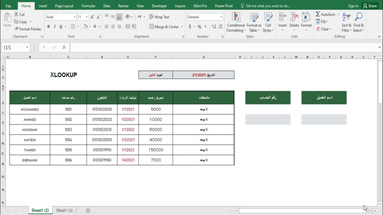Apply percent style
Viewport: 383px width, 215px height.
199,27
